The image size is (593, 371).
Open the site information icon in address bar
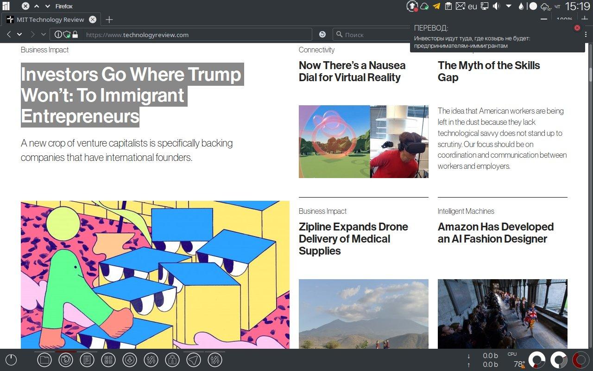click(58, 34)
